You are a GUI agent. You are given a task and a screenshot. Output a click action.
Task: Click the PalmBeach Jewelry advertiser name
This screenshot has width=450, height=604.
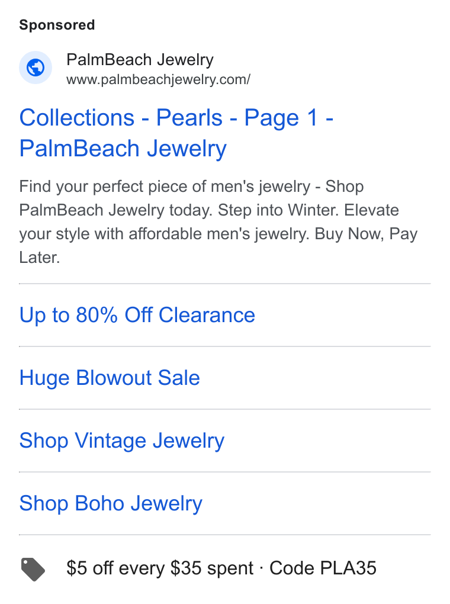click(140, 60)
